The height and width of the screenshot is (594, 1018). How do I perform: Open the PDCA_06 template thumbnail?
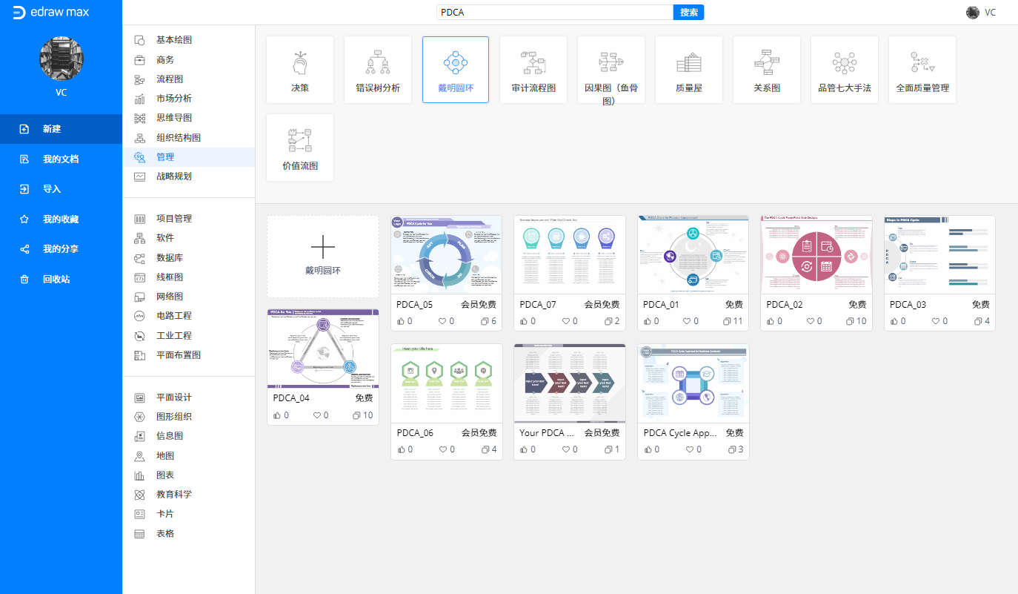(446, 383)
